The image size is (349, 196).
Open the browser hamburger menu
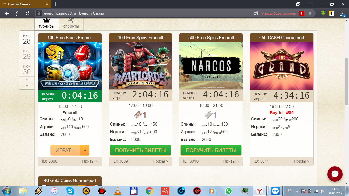click(310, 4)
